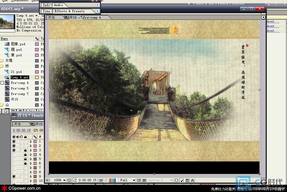This screenshot has height=192, width=287.
Task: Hide layer 9 with its eye toggle
Action: 14,177
